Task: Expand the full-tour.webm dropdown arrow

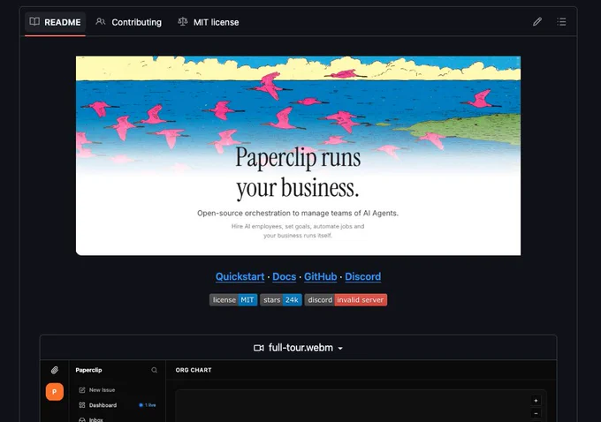Action: click(340, 349)
